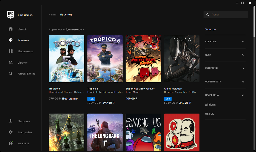
Task: Minimize the launcher window
Action: [237, 3]
